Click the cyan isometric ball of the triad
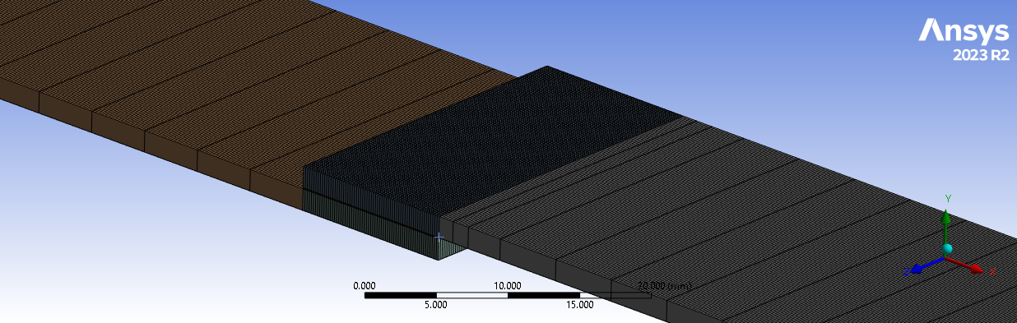The height and width of the screenshot is (323, 1017). (947, 249)
